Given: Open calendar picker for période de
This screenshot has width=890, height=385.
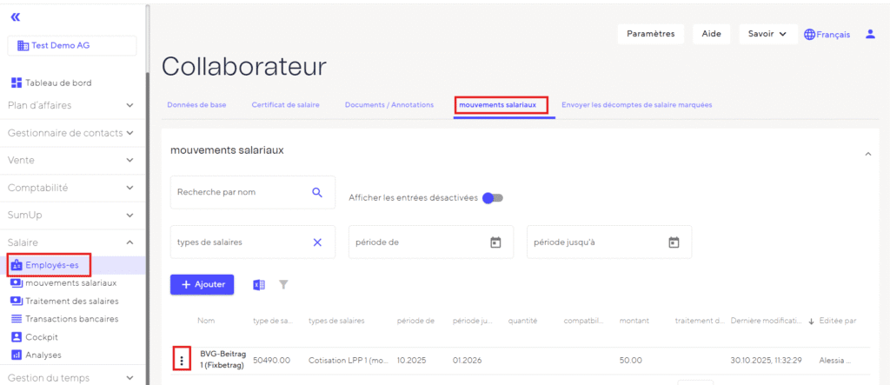Looking at the screenshot, I should (x=495, y=242).
